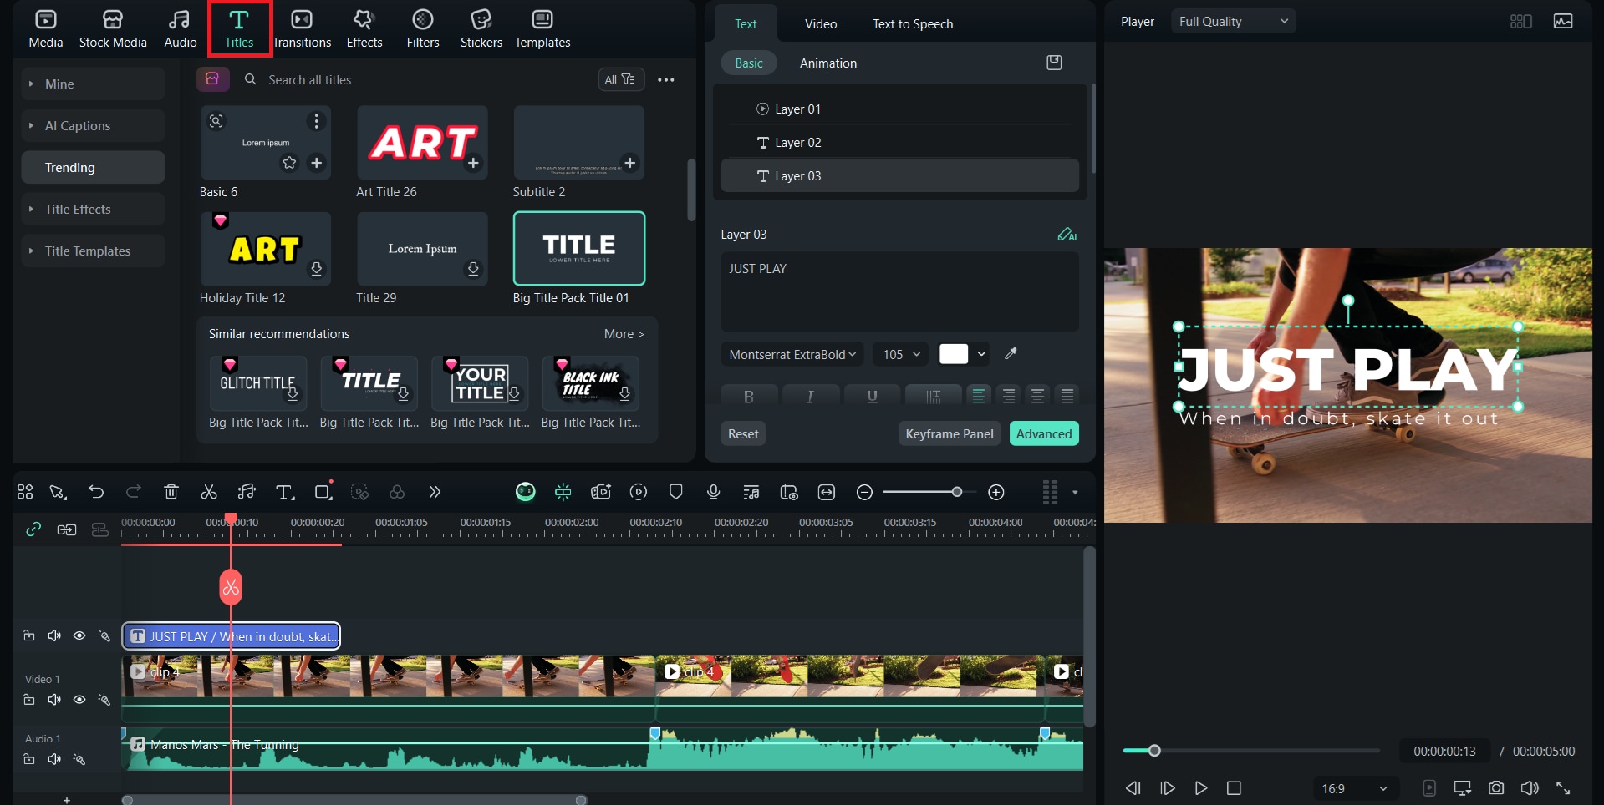Step back one frame in player

pos(1133,787)
